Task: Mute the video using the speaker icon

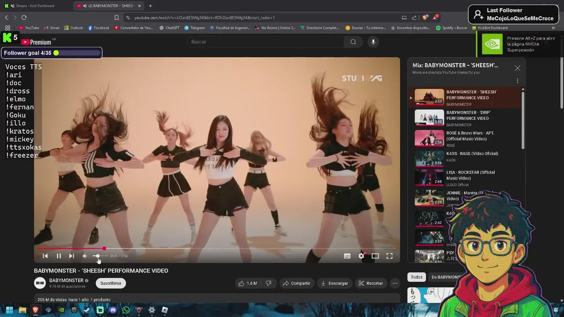Action: pos(85,256)
